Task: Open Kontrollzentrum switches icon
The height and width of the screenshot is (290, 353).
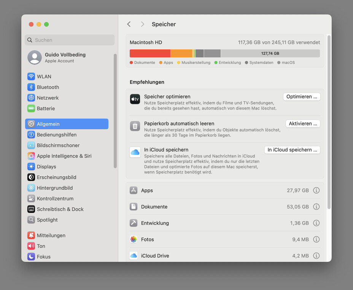Action: pyautogui.click(x=31, y=199)
